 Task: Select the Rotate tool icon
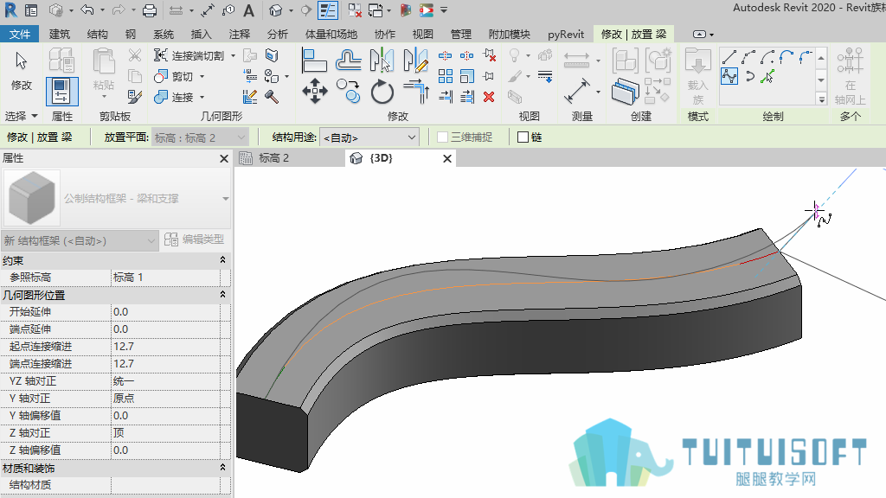382,92
